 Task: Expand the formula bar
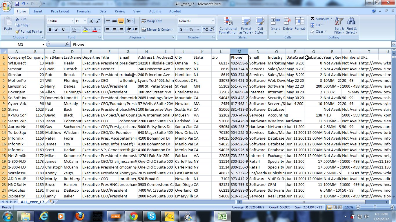[393, 44]
